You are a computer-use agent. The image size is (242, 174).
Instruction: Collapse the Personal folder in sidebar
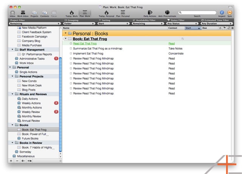coord(10,67)
